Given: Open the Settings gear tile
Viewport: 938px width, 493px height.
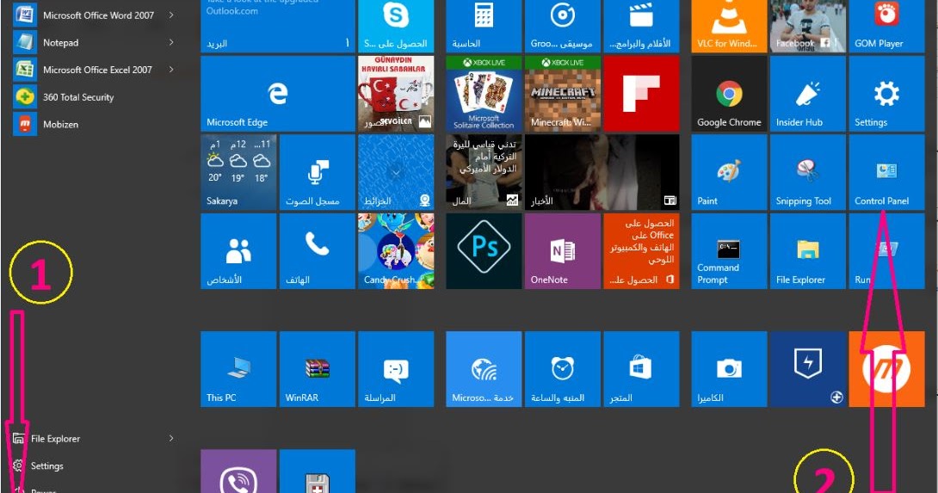Looking at the screenshot, I should click(886, 94).
